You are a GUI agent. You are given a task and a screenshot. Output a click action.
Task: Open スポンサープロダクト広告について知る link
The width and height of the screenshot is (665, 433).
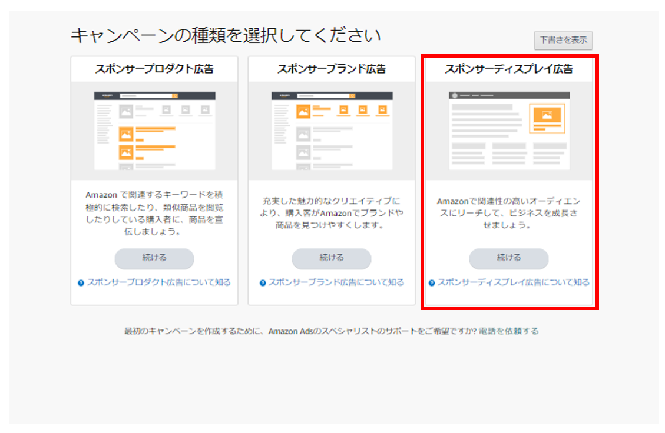click(158, 282)
